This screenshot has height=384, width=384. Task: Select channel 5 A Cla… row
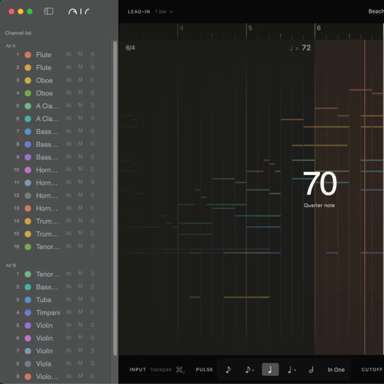(56, 106)
